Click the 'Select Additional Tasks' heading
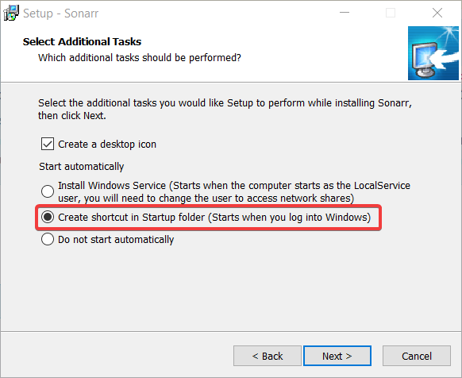This screenshot has height=378, width=462. [82, 41]
